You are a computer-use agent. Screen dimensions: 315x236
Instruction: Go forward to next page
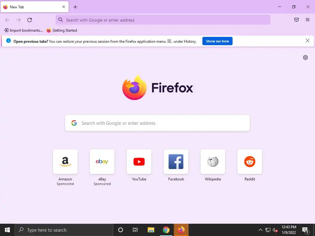(x=18, y=20)
